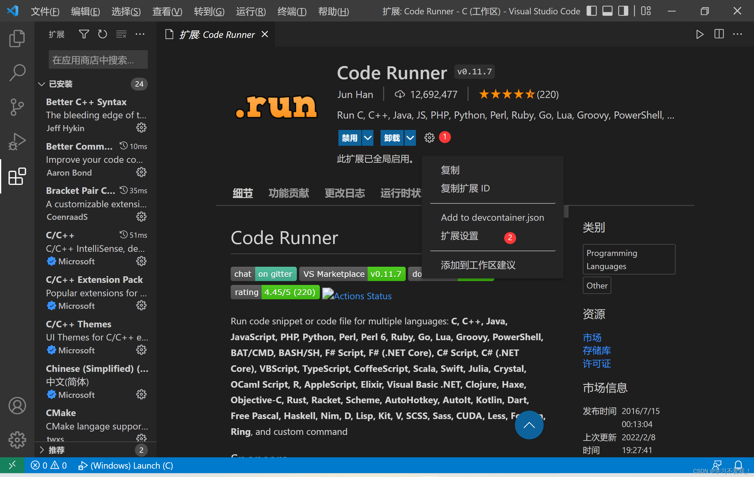Expand the 推荐 extensions section
Viewport: 754px width, 477px height.
coord(56,450)
